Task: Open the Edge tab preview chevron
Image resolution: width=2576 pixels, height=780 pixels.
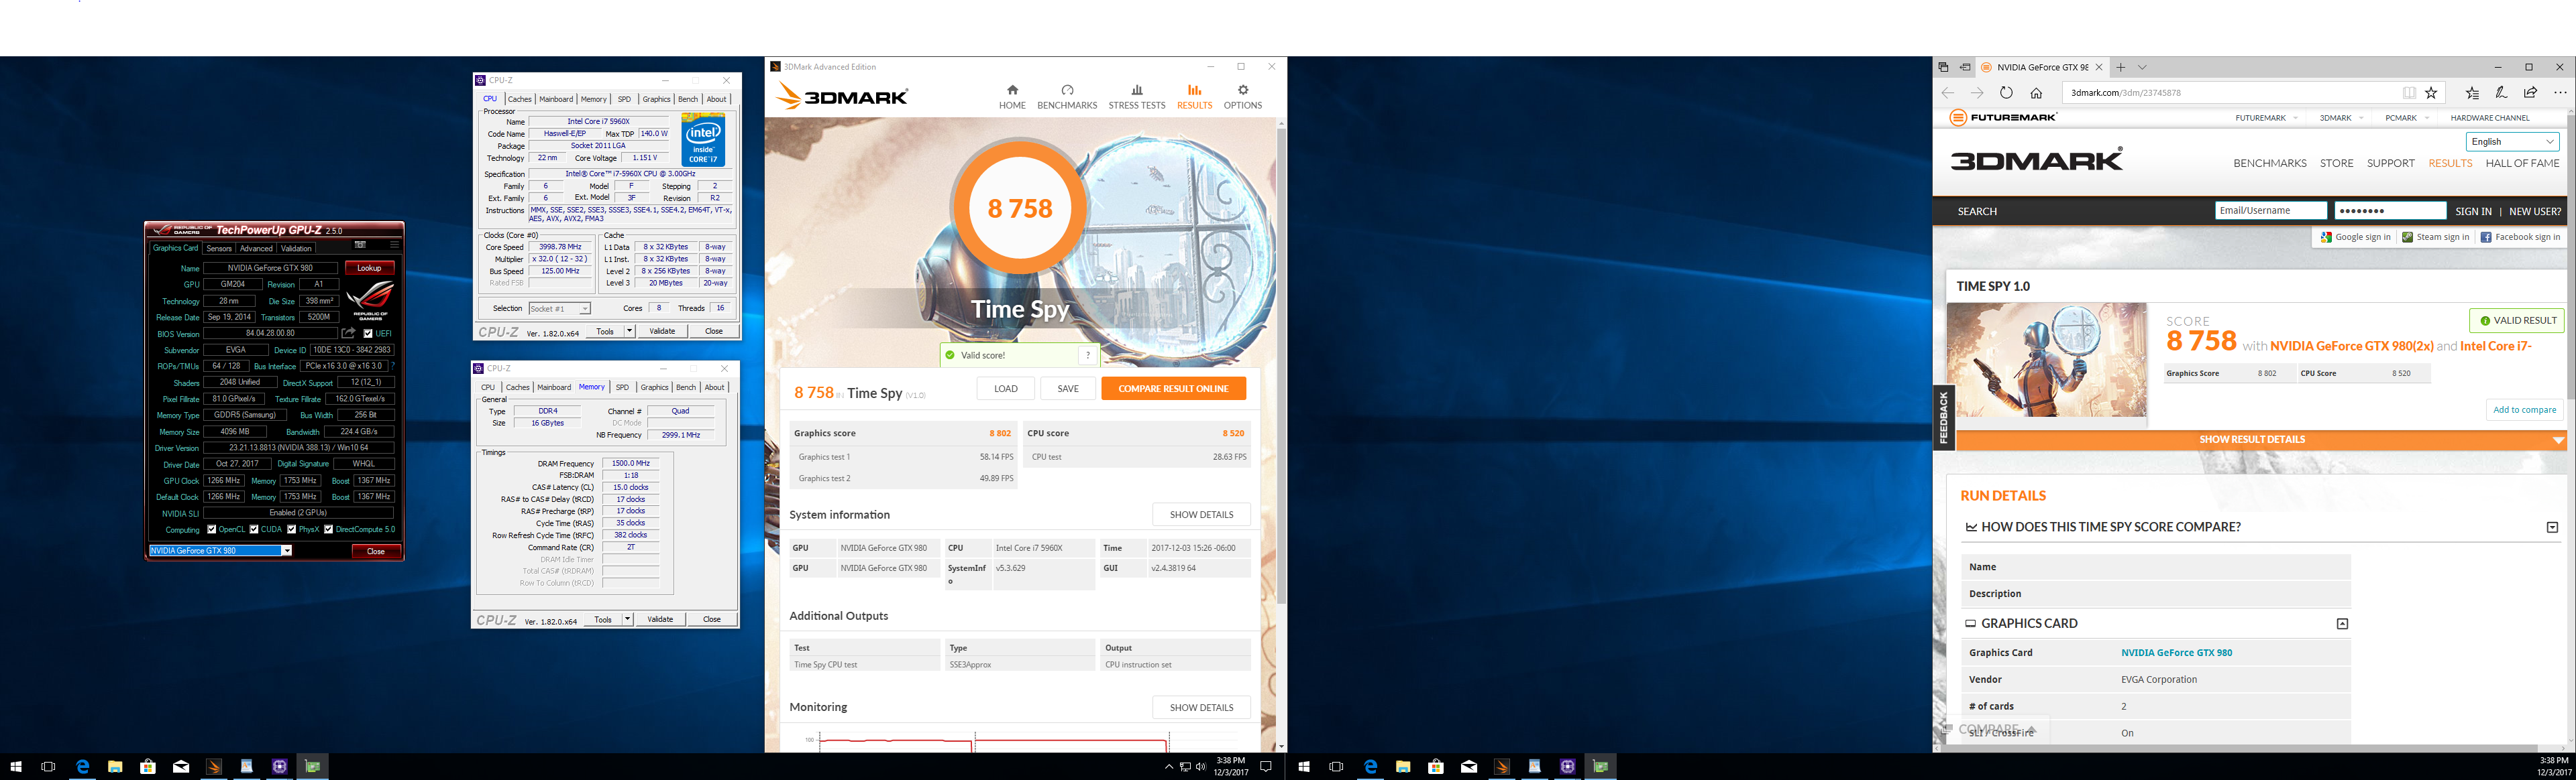Action: (2142, 67)
